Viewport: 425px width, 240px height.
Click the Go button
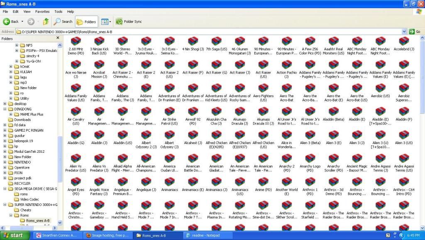click(x=415, y=32)
